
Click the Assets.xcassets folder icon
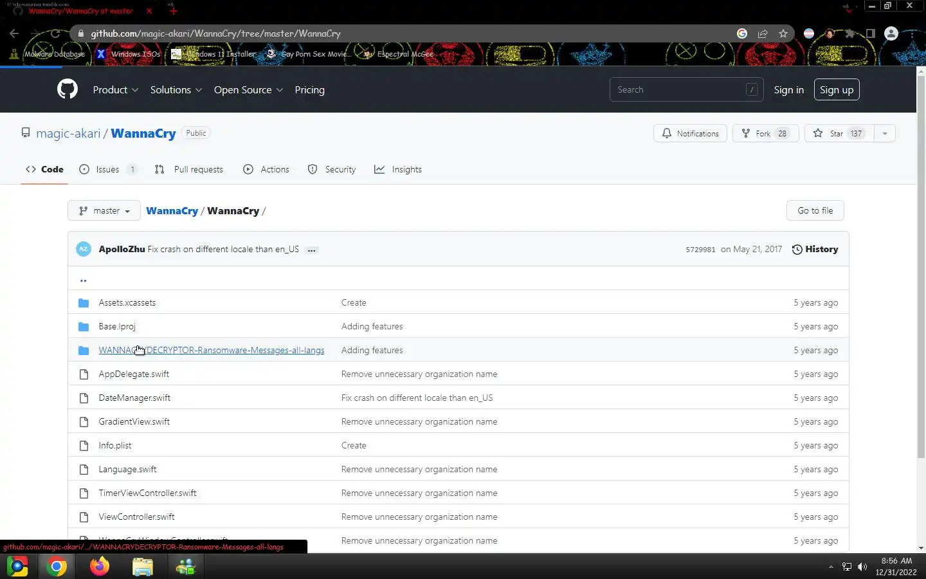pyautogui.click(x=84, y=302)
